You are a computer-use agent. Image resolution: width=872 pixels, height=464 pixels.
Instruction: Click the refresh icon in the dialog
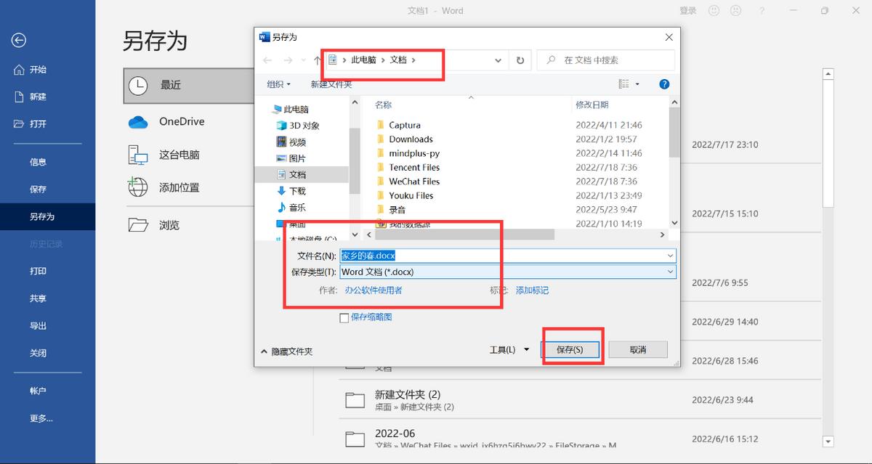pos(520,60)
